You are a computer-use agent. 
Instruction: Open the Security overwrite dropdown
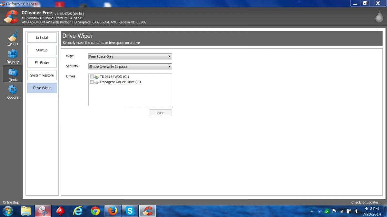pyautogui.click(x=130, y=67)
